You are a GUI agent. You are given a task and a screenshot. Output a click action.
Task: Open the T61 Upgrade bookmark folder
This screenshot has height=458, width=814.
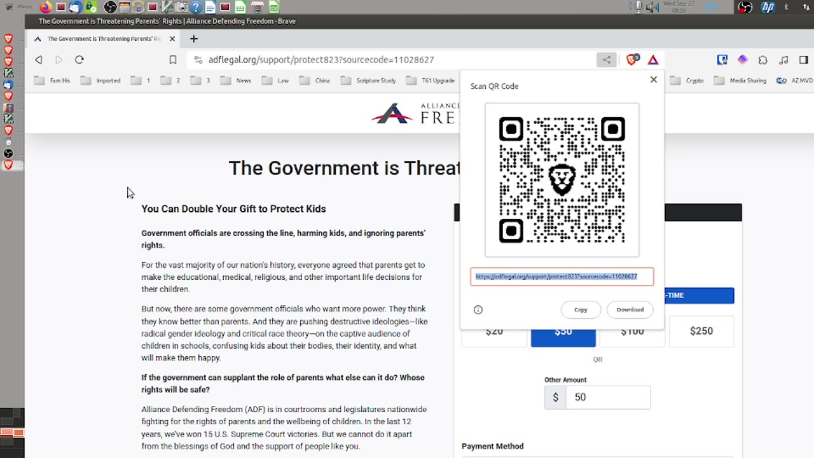(431, 81)
